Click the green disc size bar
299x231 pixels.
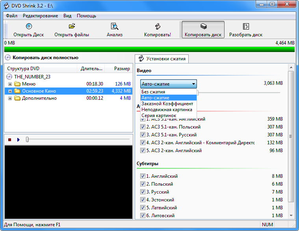coord(149,49)
